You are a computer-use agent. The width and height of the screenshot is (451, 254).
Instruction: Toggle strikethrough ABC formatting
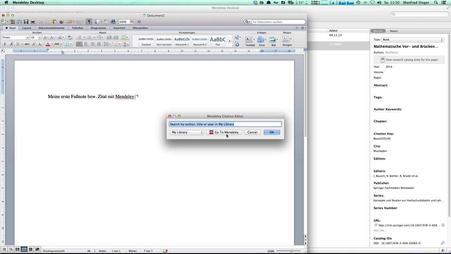[x=27, y=44]
